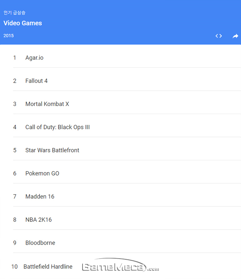Select Star Wars Battlefront entry
The height and width of the screenshot is (279, 241).
(52, 150)
